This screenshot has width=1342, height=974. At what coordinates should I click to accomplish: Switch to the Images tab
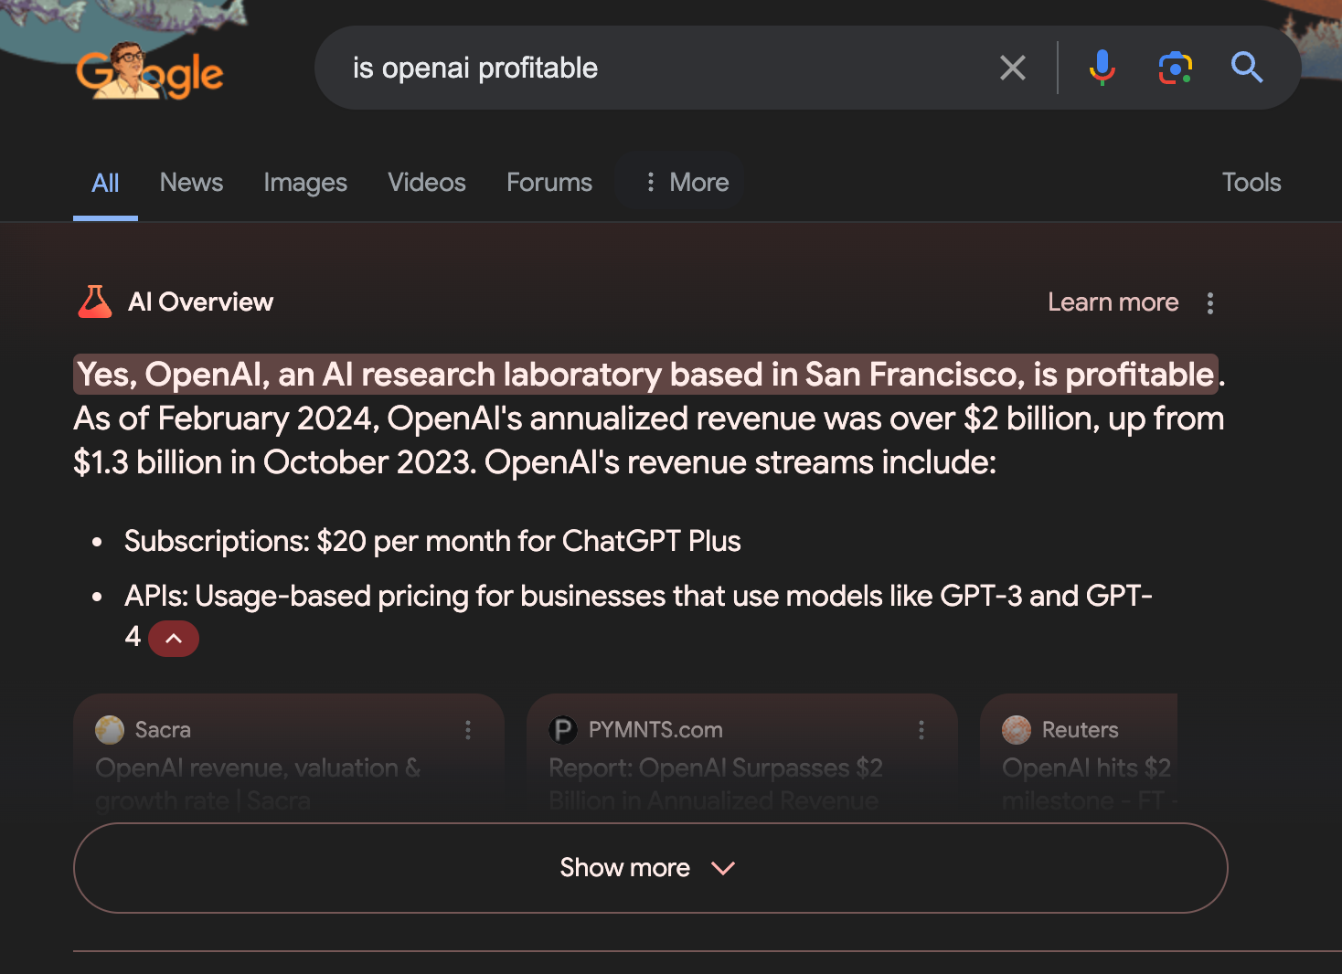click(305, 183)
